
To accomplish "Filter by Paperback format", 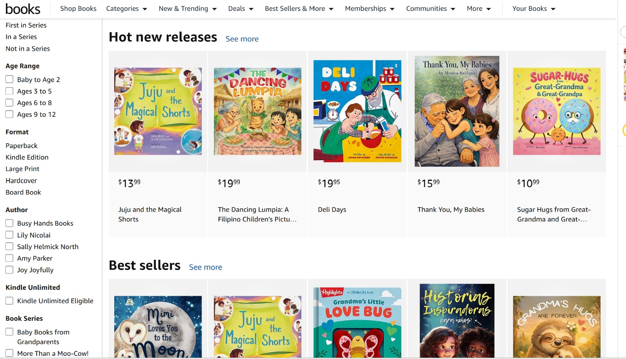I will point(22,146).
